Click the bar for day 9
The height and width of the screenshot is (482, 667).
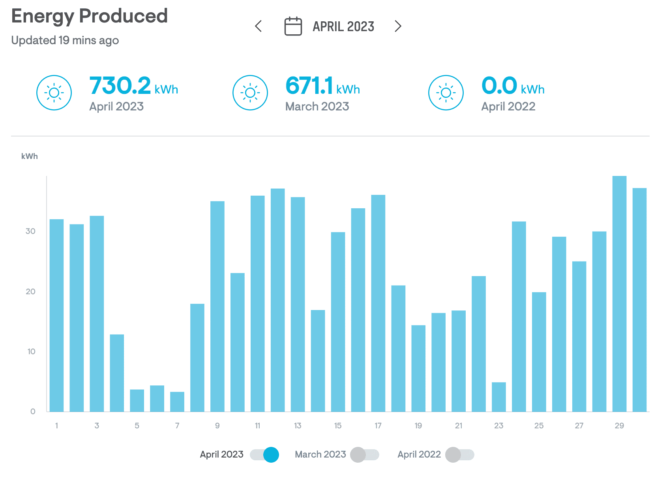(217, 306)
